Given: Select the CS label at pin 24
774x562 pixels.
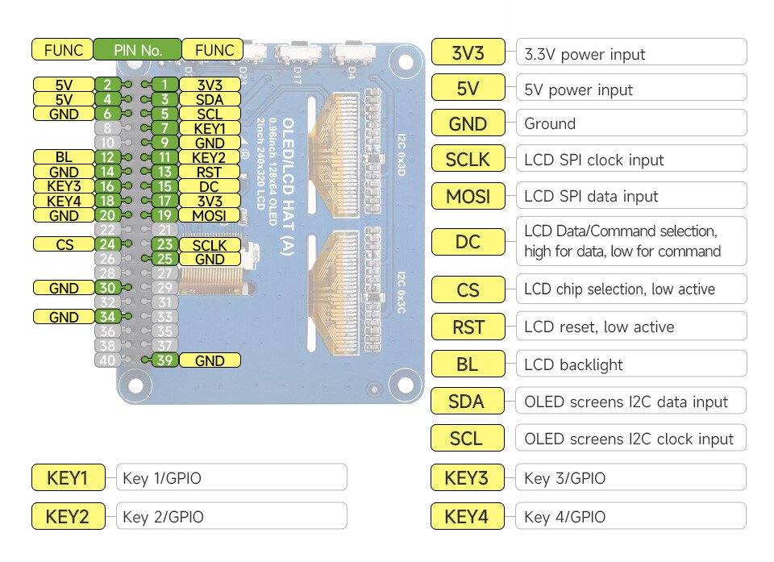Looking at the screenshot, I should 64,244.
